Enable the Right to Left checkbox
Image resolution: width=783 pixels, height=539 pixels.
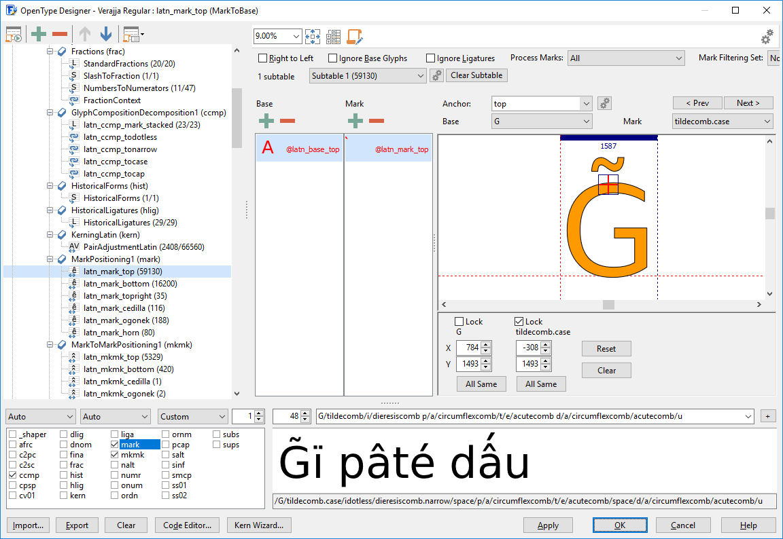coord(263,58)
